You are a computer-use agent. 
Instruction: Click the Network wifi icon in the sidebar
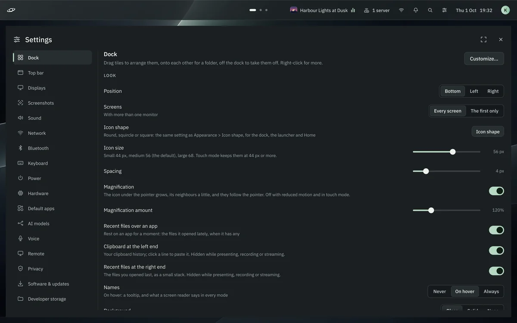pyautogui.click(x=20, y=133)
